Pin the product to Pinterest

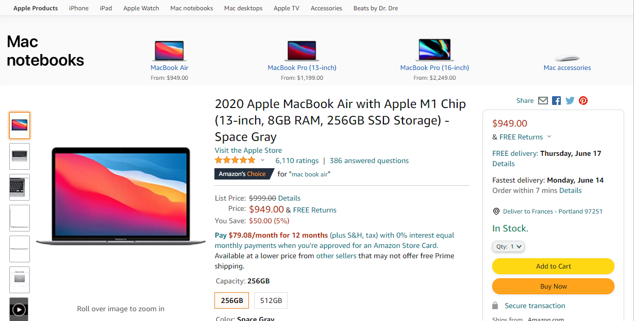[x=583, y=101]
